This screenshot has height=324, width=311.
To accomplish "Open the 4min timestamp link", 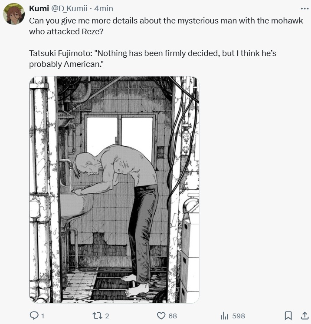I will 104,9.
